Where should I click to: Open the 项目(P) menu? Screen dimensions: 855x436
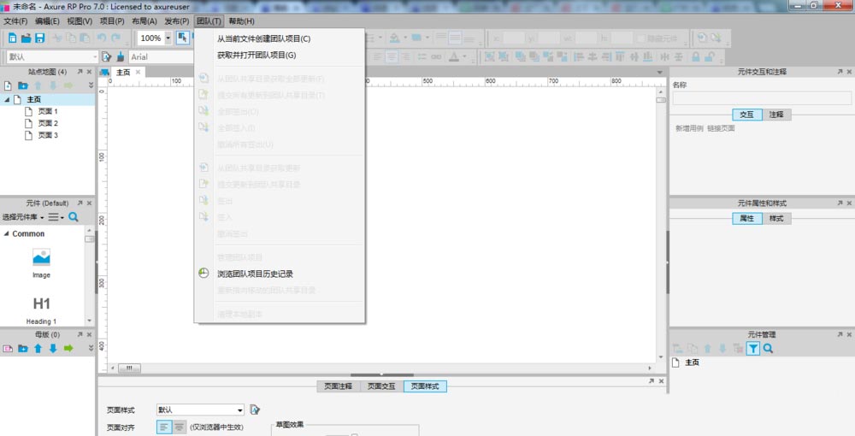pyautogui.click(x=112, y=21)
